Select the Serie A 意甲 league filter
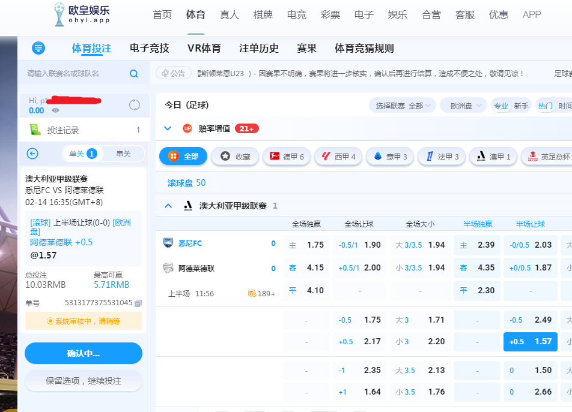572x412 pixels. click(389, 157)
